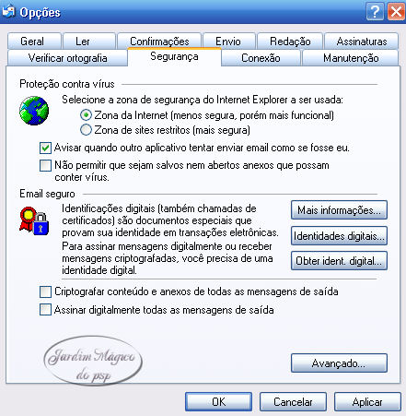This screenshot has height=416, width=406.
Task: Click the certificate ribbon and padlock icon
Action: click(x=34, y=221)
